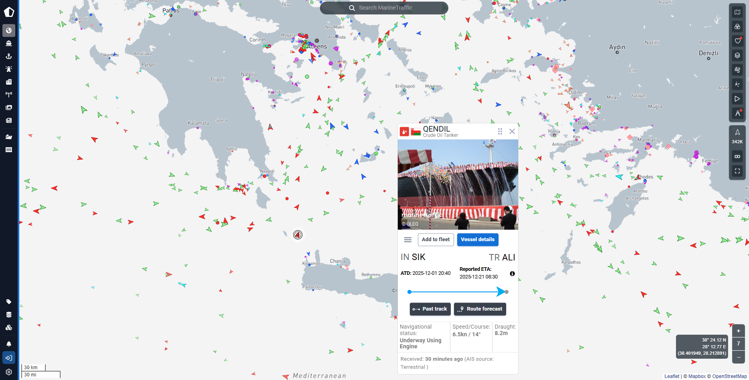Toggle the map filters circles icon
Image resolution: width=749 pixels, height=380 pixels.
[737, 26]
